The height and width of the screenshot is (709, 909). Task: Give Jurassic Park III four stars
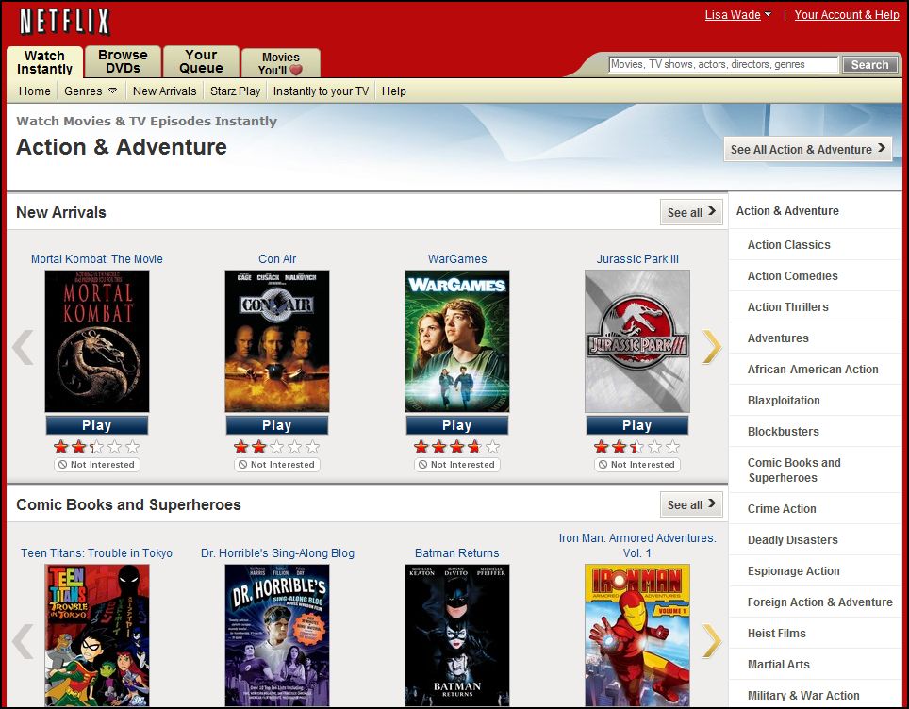(x=654, y=447)
